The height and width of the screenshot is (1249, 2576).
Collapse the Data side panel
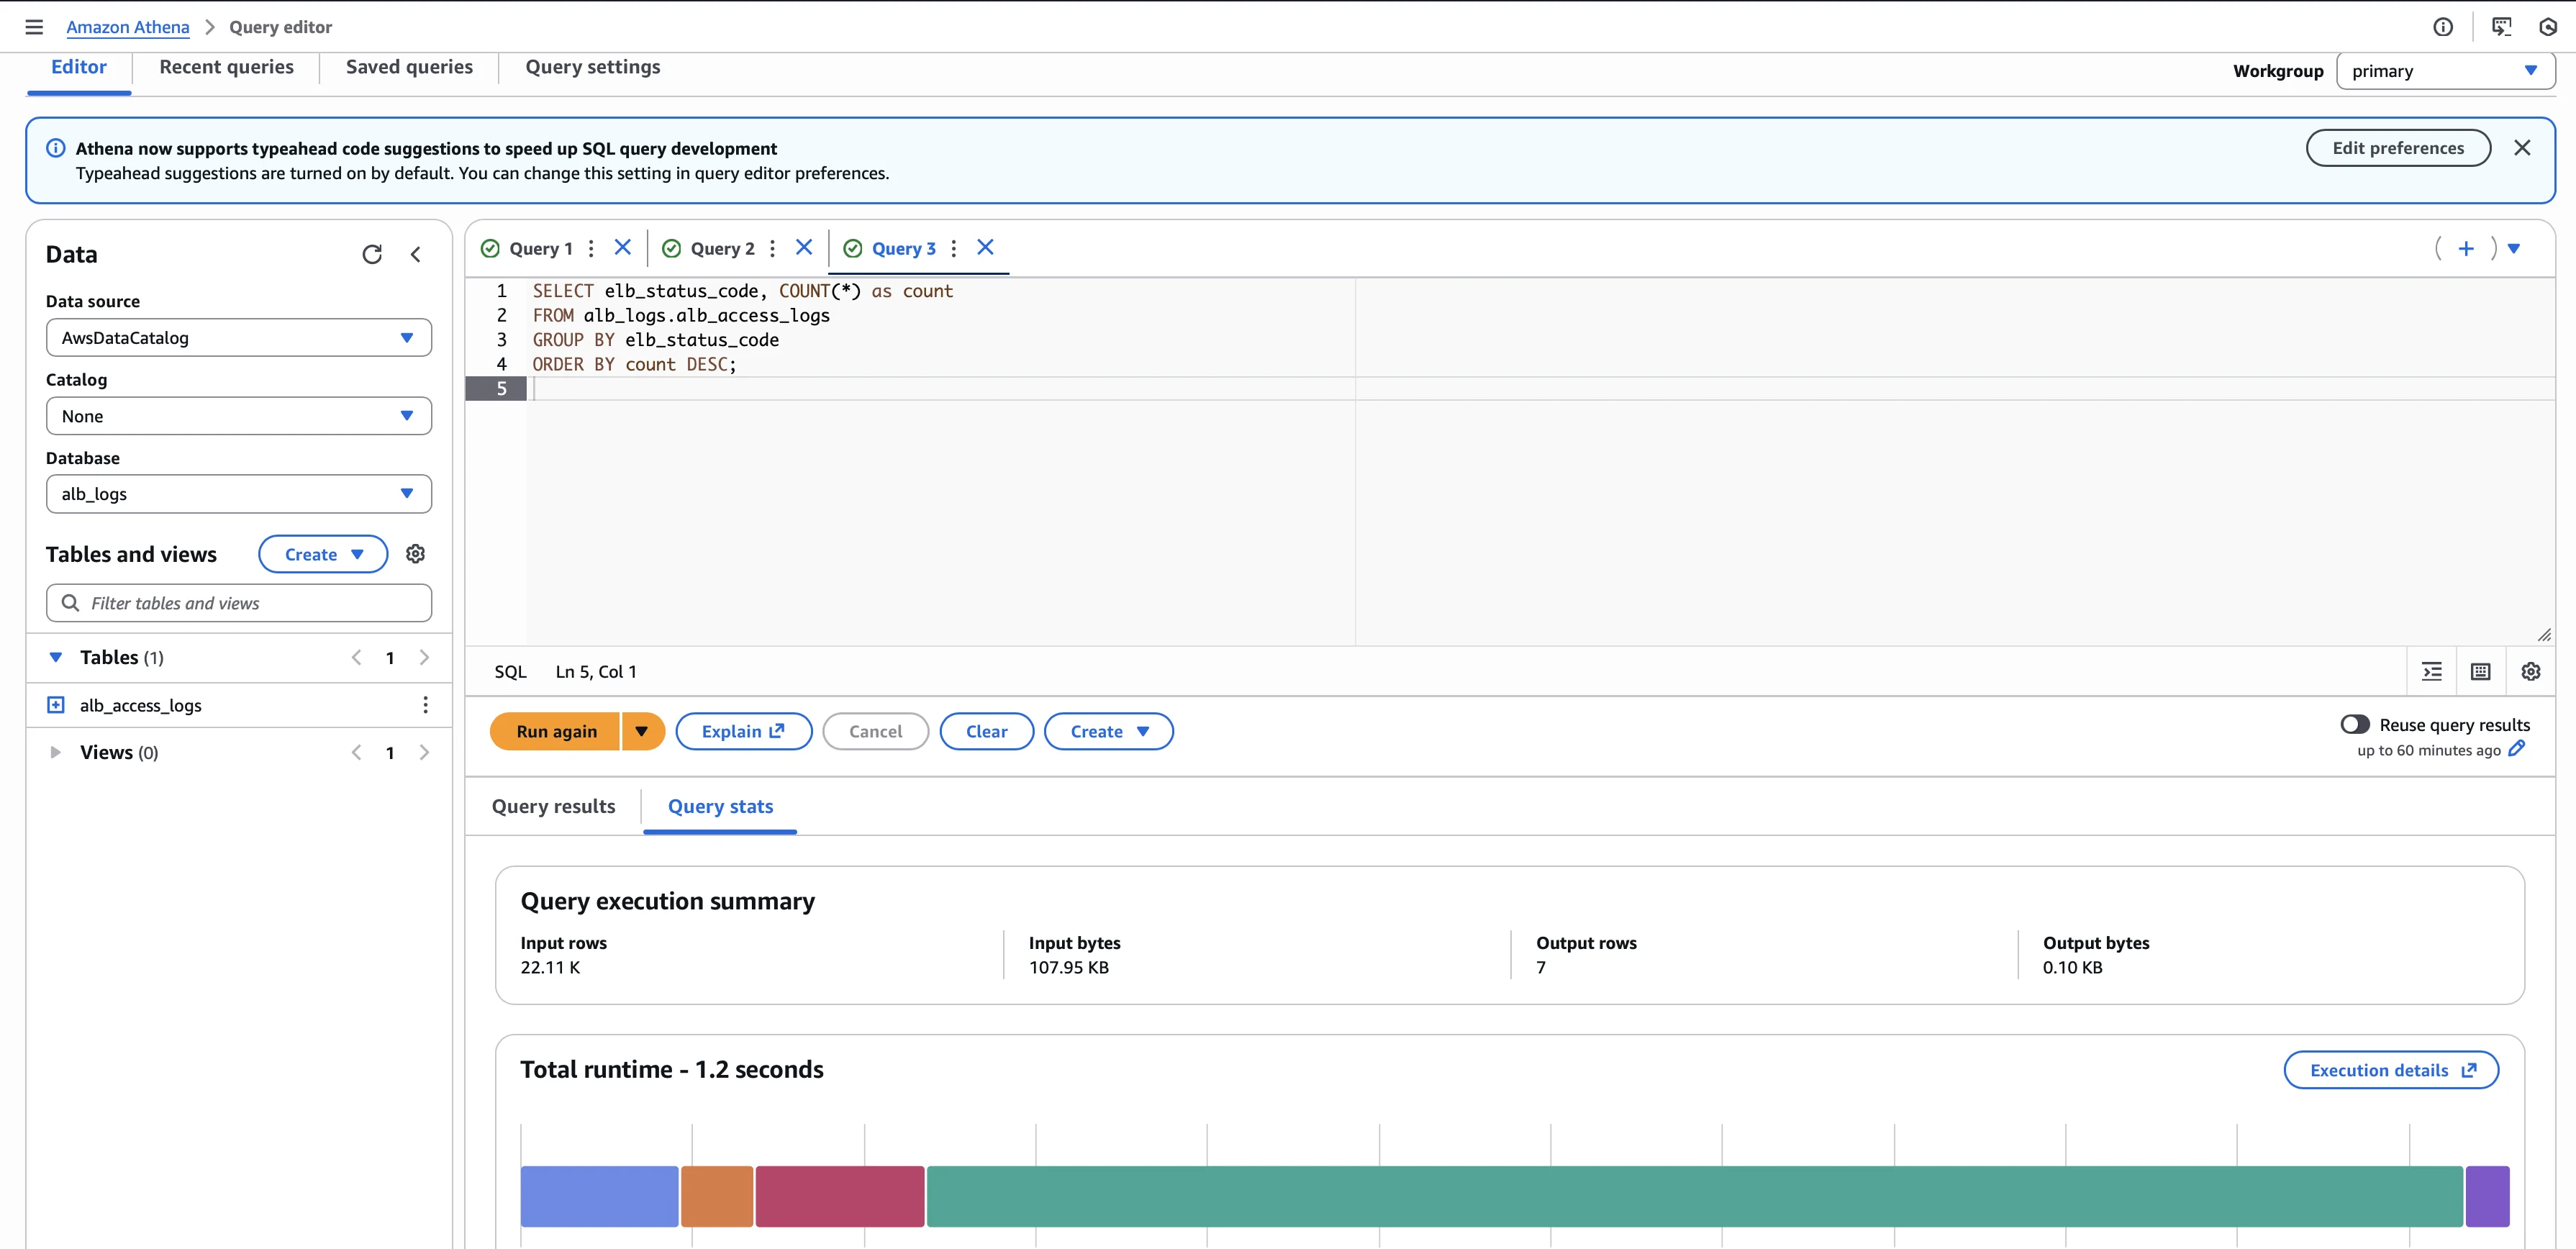tap(416, 254)
